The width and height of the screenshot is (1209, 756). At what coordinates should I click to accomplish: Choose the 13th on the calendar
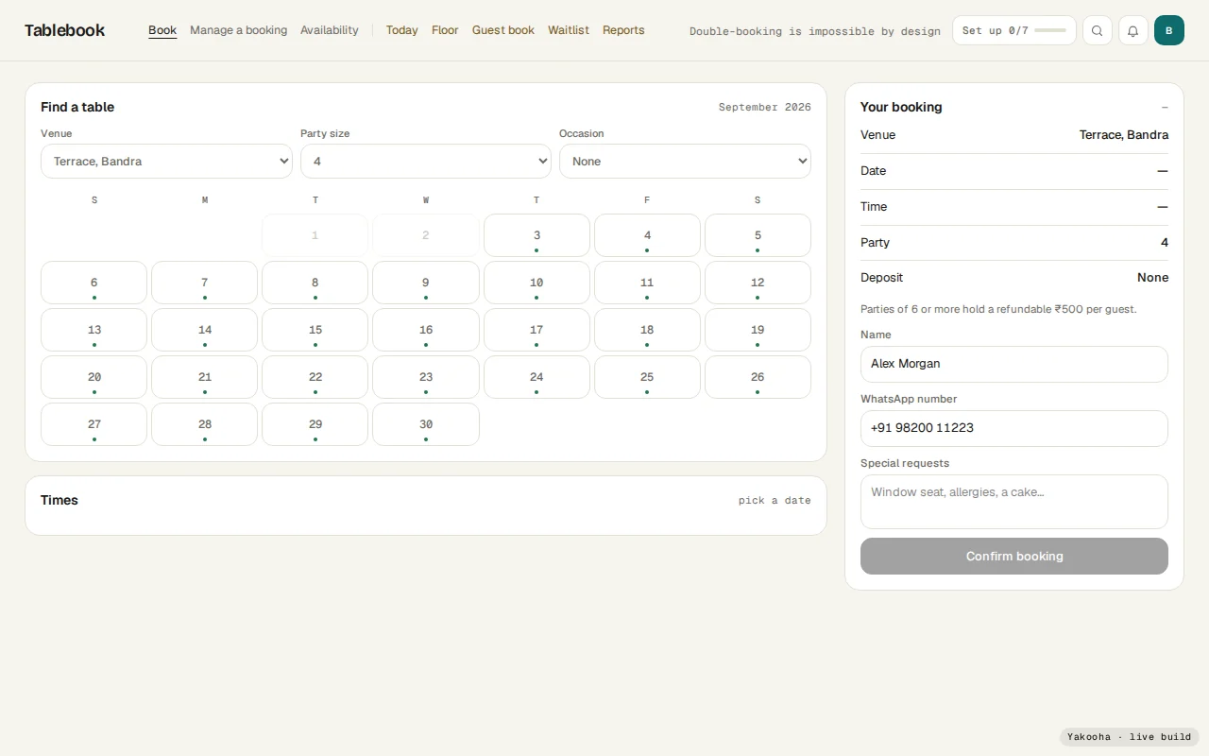(x=94, y=330)
